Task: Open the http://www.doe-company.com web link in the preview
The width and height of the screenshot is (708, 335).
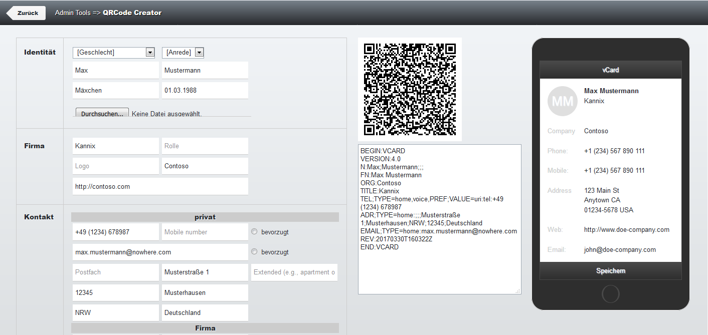Action: click(x=627, y=230)
